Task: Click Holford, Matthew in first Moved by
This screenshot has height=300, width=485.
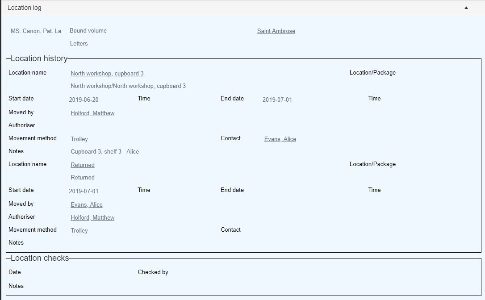Action: pyautogui.click(x=92, y=113)
